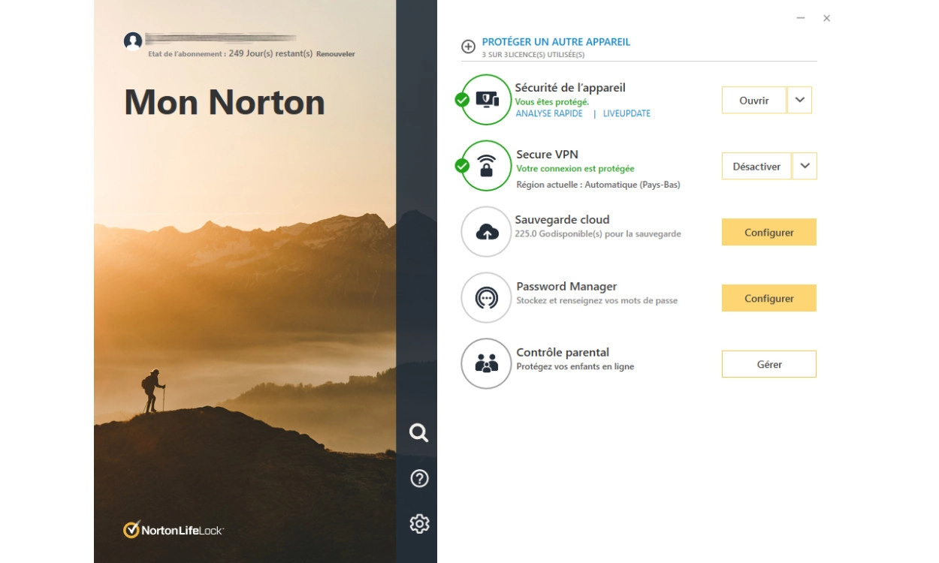Click the Sécurité de l'appareil shield icon
939x563 pixels.
[487, 99]
